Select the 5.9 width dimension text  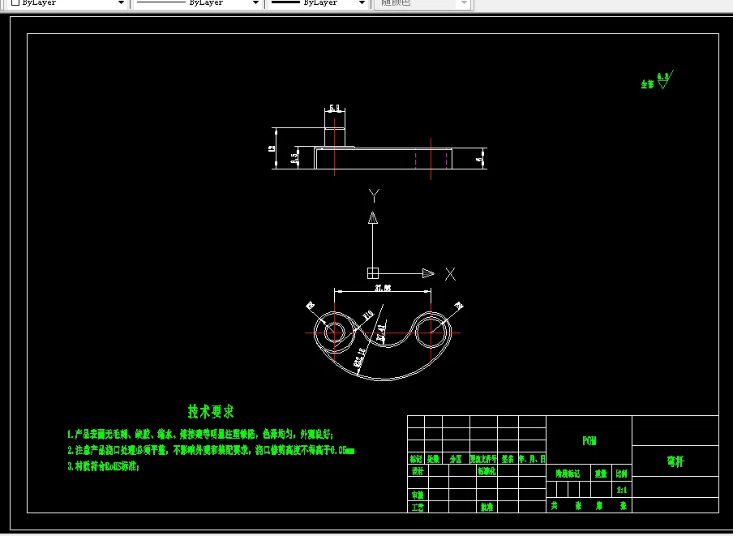tap(335, 108)
